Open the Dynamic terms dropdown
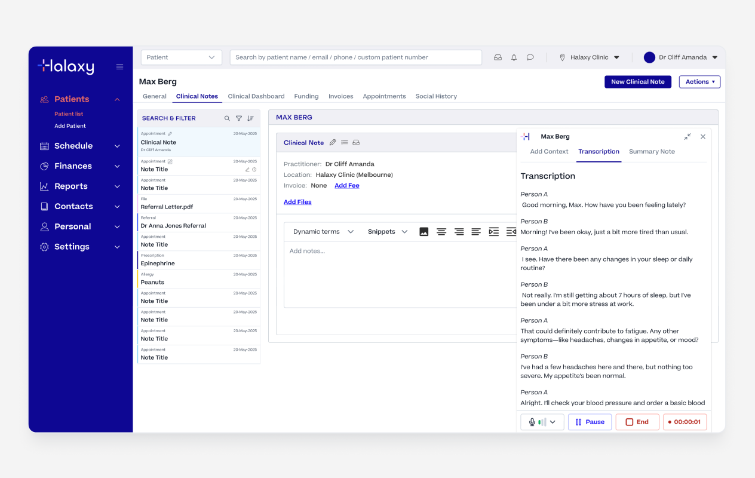The image size is (755, 478). pyautogui.click(x=323, y=232)
